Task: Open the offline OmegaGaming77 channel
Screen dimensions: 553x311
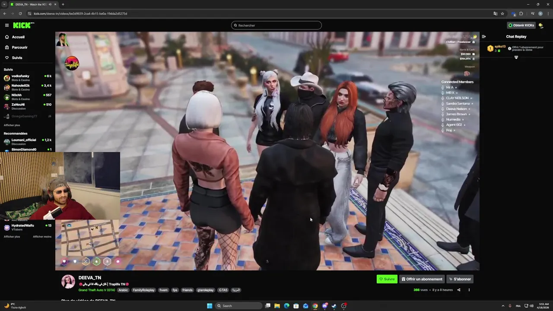Action: [x=28, y=116]
